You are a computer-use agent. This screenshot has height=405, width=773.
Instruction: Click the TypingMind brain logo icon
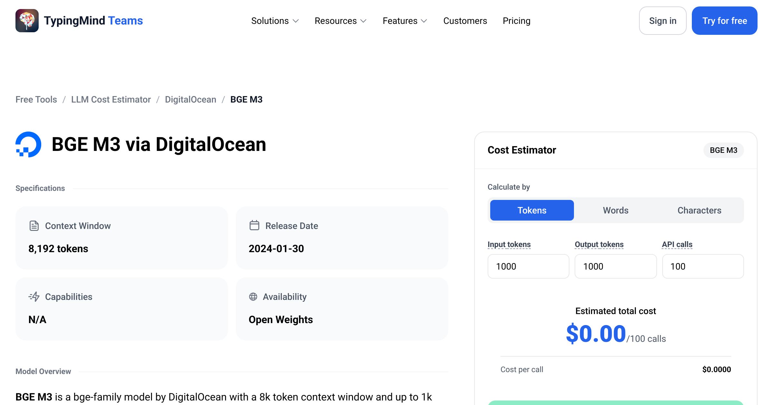(27, 21)
